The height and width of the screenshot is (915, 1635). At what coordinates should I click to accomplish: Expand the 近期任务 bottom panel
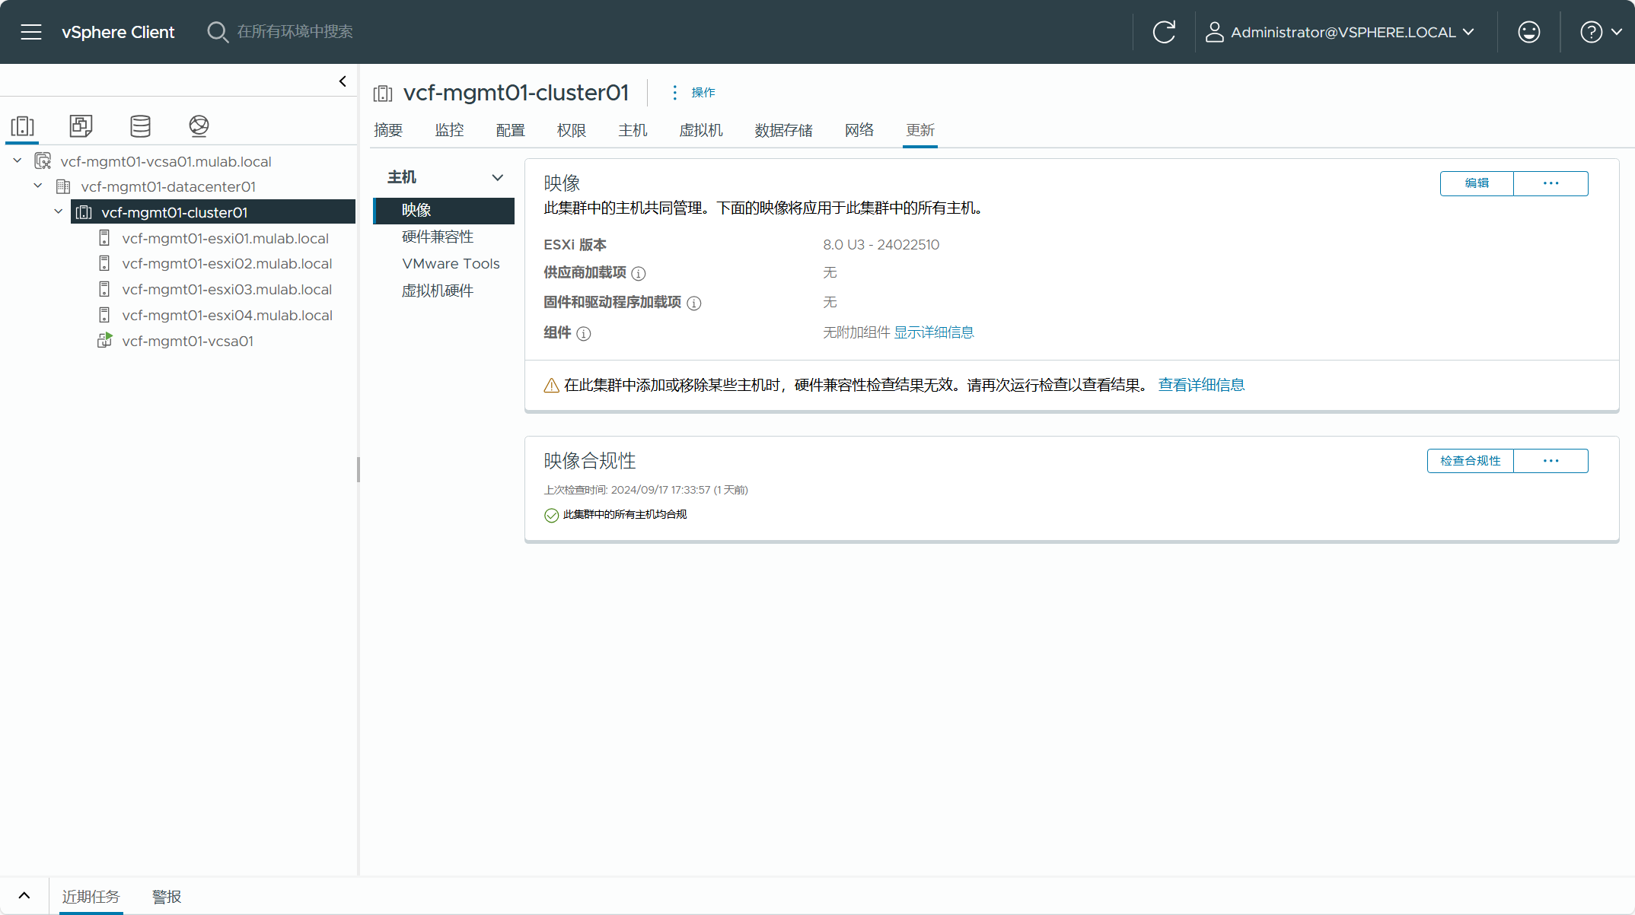(x=24, y=895)
